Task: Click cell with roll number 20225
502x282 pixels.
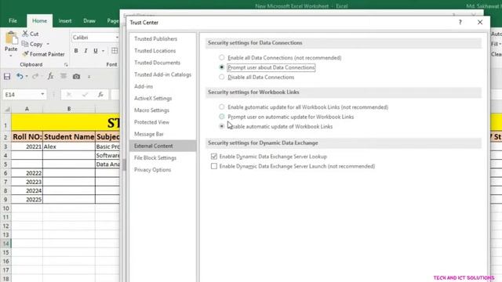Action: click(27, 200)
